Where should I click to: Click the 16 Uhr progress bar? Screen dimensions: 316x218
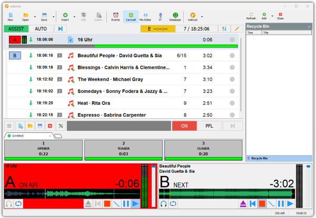(x=123, y=46)
